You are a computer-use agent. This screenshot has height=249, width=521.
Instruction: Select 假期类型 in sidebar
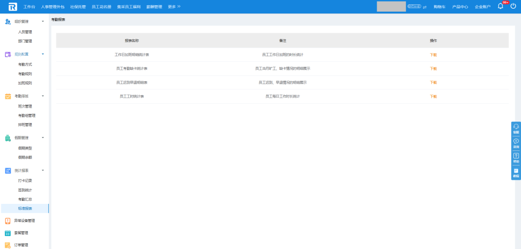coord(25,148)
